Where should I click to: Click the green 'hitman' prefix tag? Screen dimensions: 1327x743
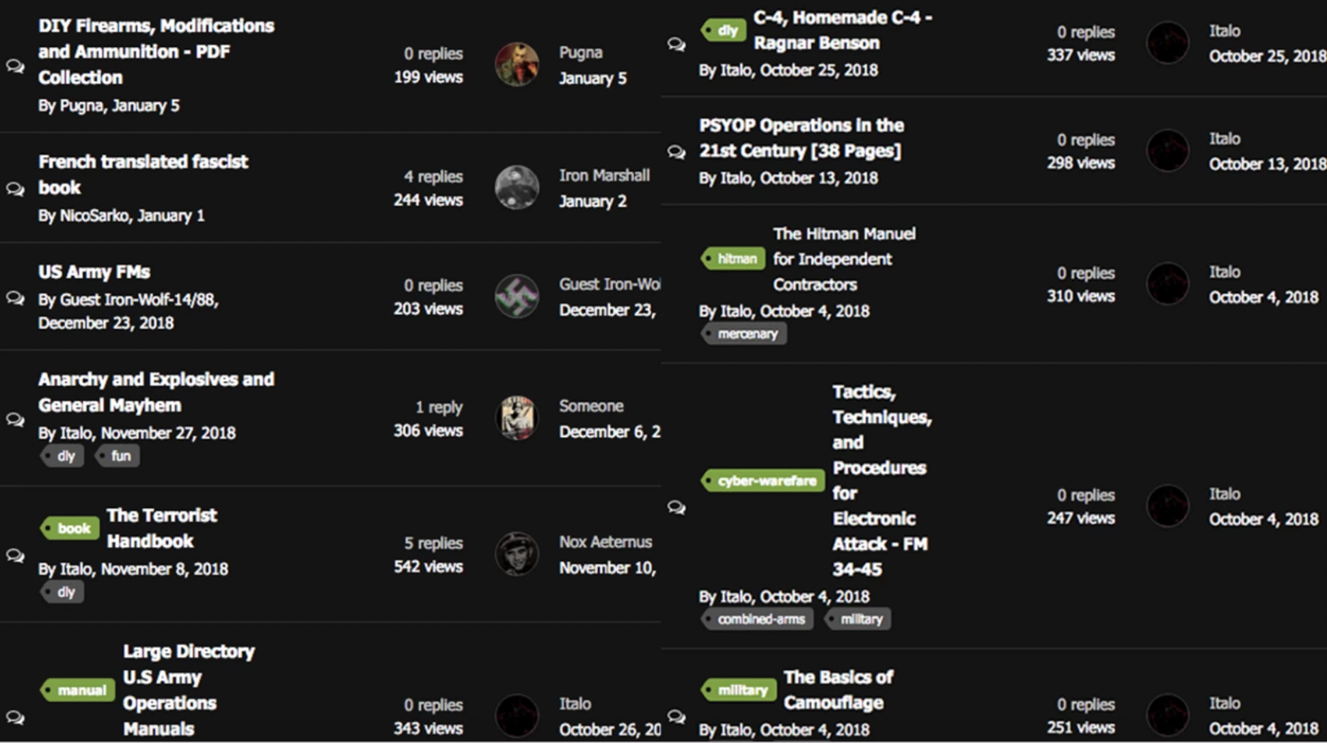point(733,258)
